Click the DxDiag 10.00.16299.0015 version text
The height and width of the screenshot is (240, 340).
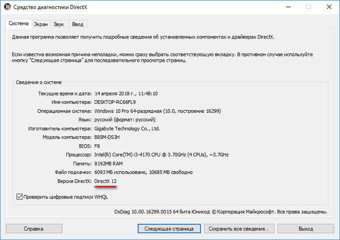[x=220, y=211]
